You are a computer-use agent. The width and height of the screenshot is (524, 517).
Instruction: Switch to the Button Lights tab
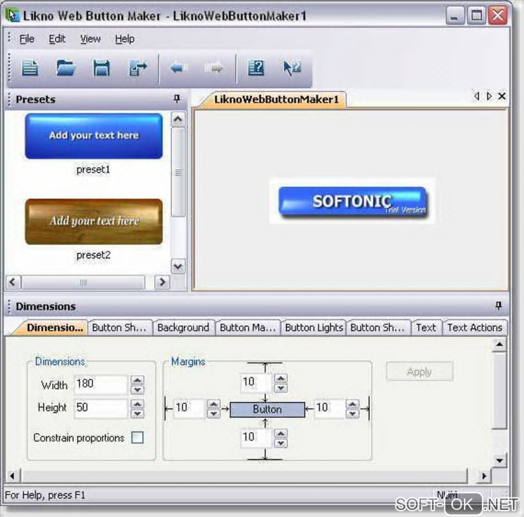pos(314,327)
